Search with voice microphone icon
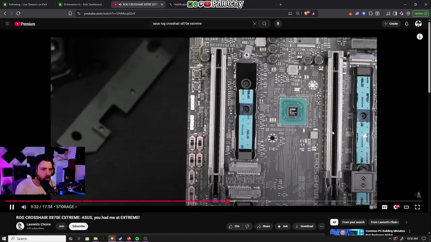The width and height of the screenshot is (431, 242). tap(278, 24)
